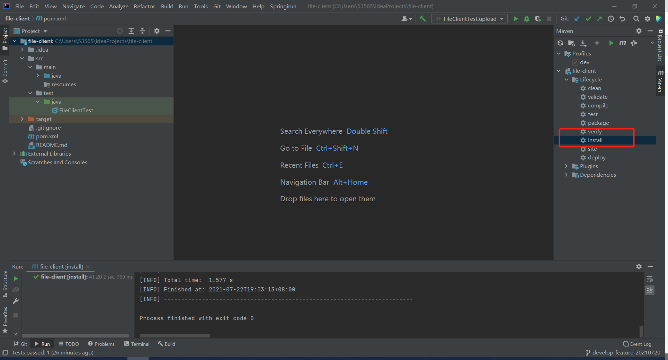Open the Refactor menu
Screen dimensions: 668x360
point(144,6)
